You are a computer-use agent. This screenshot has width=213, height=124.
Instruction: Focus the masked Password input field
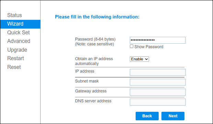click(x=158, y=40)
